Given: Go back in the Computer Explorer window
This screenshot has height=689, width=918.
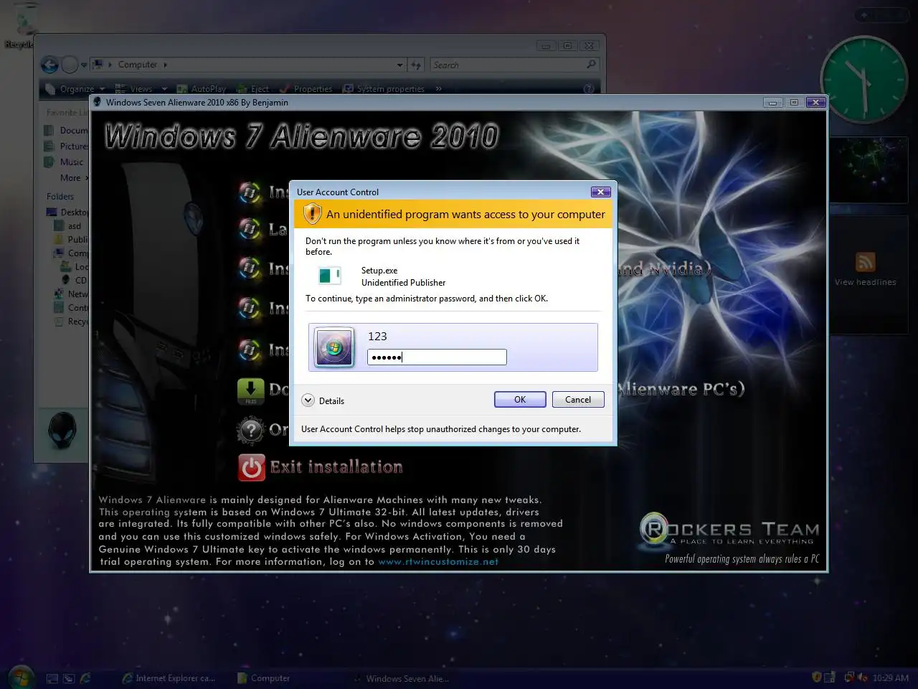Looking at the screenshot, I should [49, 65].
